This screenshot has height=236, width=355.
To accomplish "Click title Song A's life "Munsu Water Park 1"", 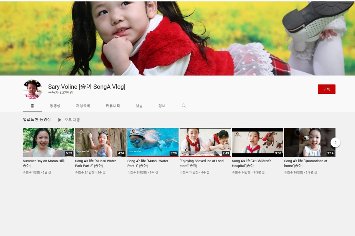I will click(148, 163).
